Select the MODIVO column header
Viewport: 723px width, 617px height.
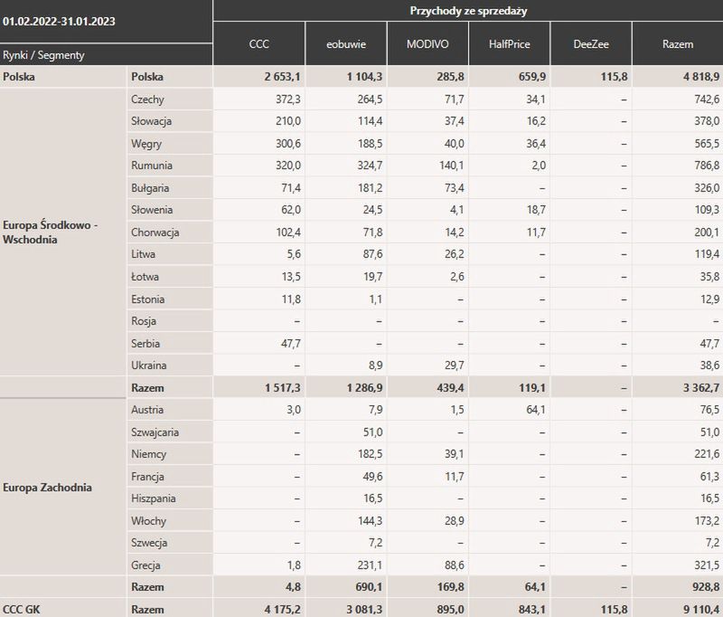(x=427, y=43)
